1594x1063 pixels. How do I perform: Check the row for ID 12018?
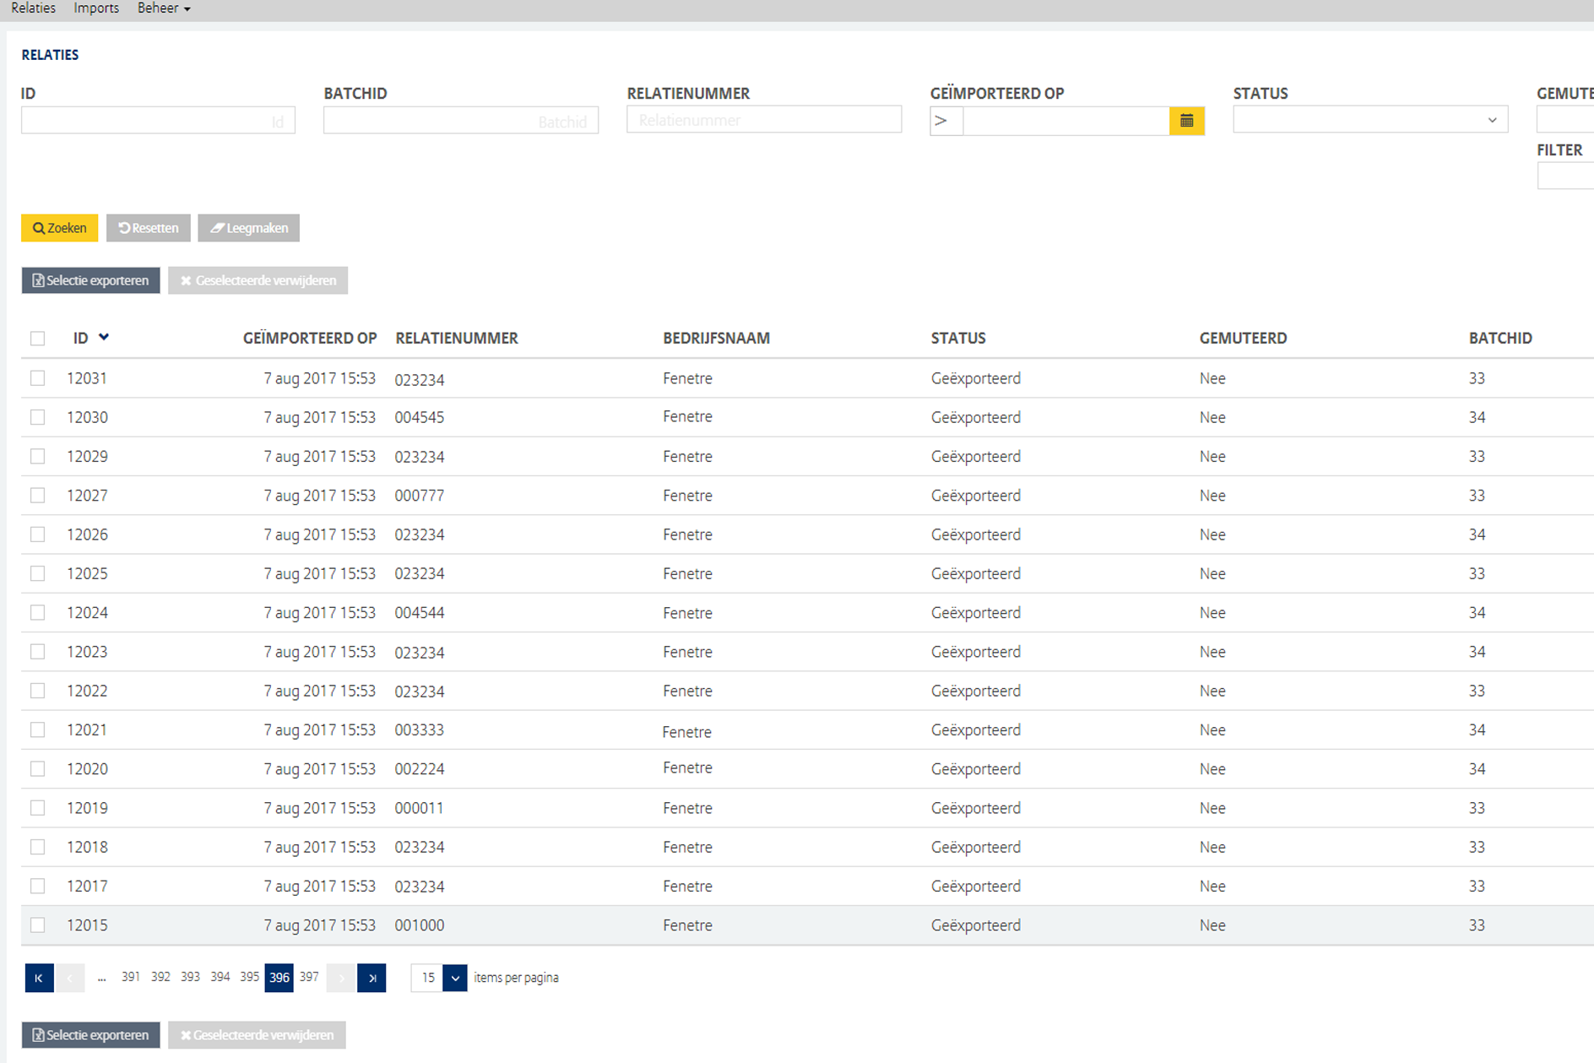pos(37,847)
